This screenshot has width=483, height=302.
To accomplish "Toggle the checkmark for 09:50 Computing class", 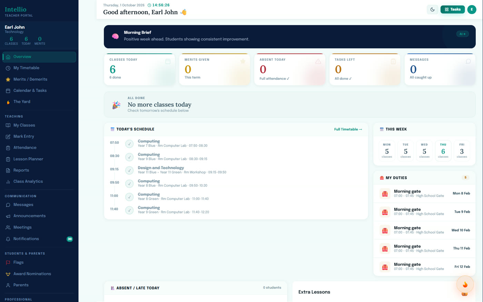I will click(129, 184).
